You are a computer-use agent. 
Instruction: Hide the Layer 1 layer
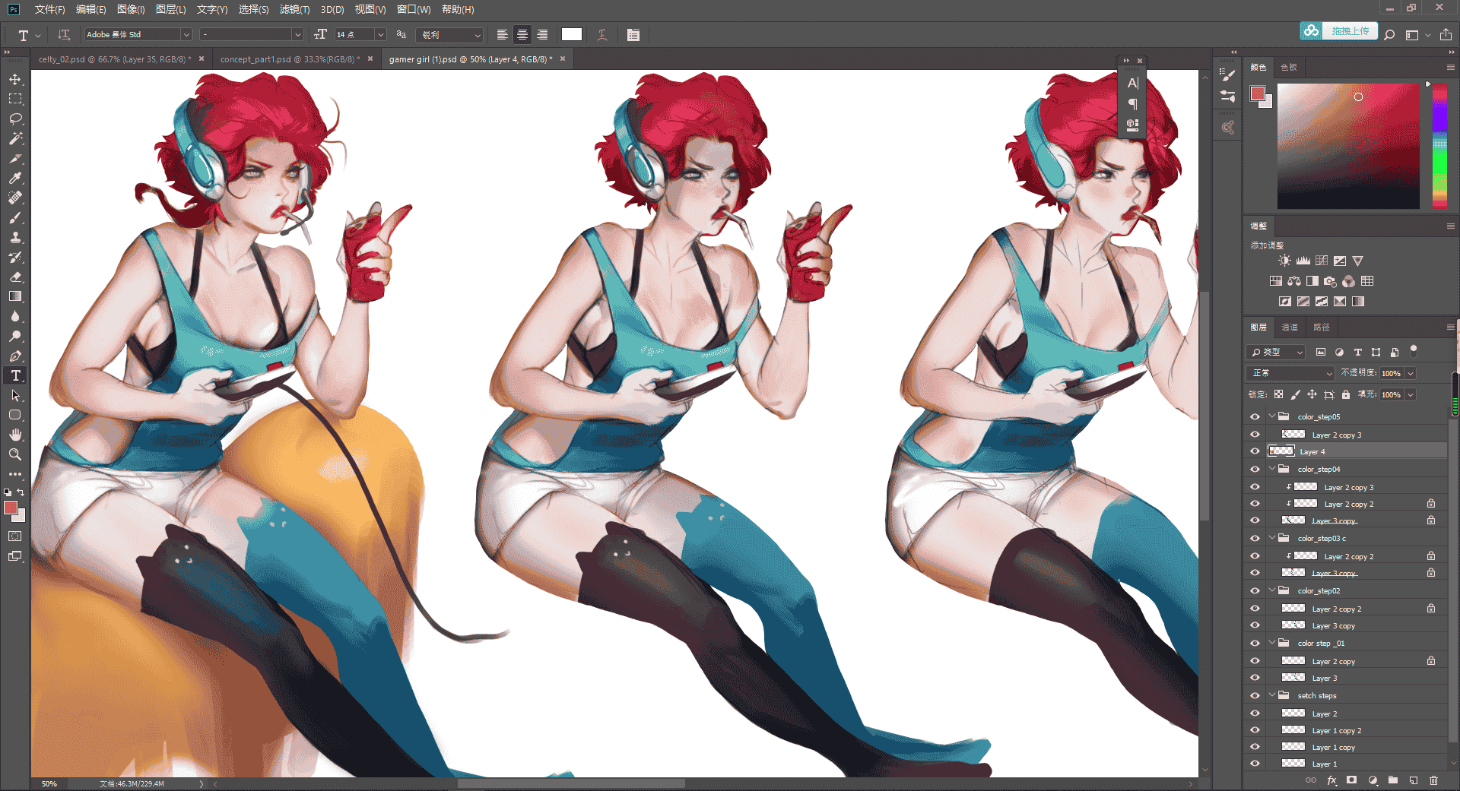(x=1255, y=764)
